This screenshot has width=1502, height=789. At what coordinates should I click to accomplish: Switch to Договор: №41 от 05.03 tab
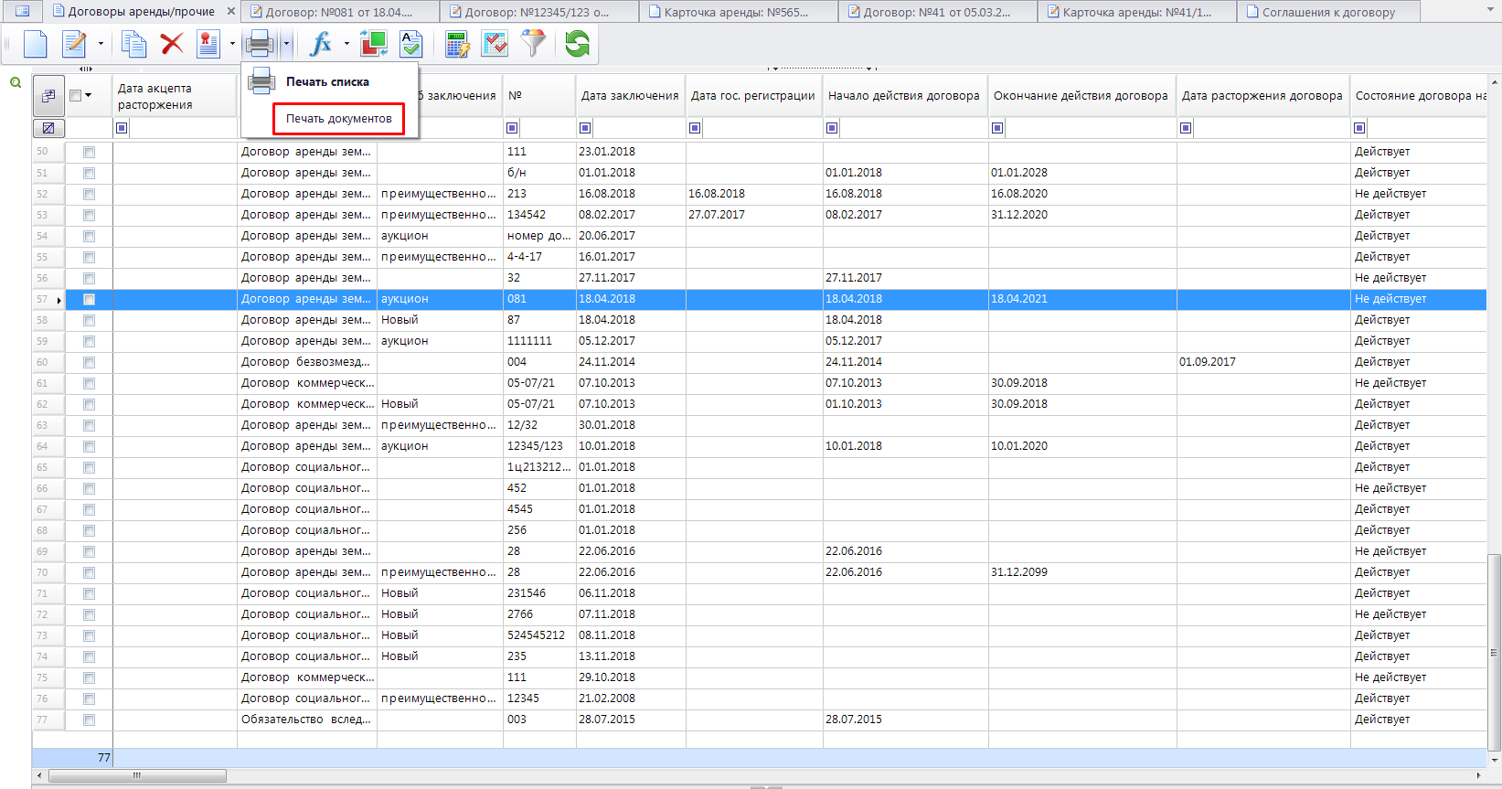point(937,12)
